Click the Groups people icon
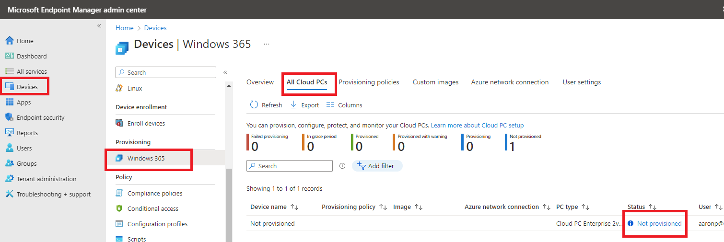Viewport: 724px width, 242px height. point(9,163)
